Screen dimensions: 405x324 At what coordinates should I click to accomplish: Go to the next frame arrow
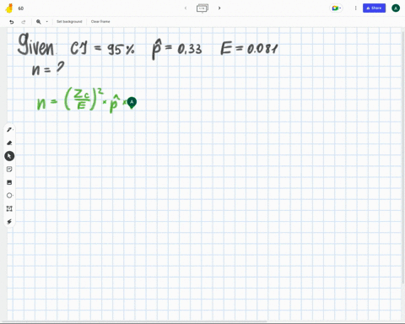(x=219, y=8)
